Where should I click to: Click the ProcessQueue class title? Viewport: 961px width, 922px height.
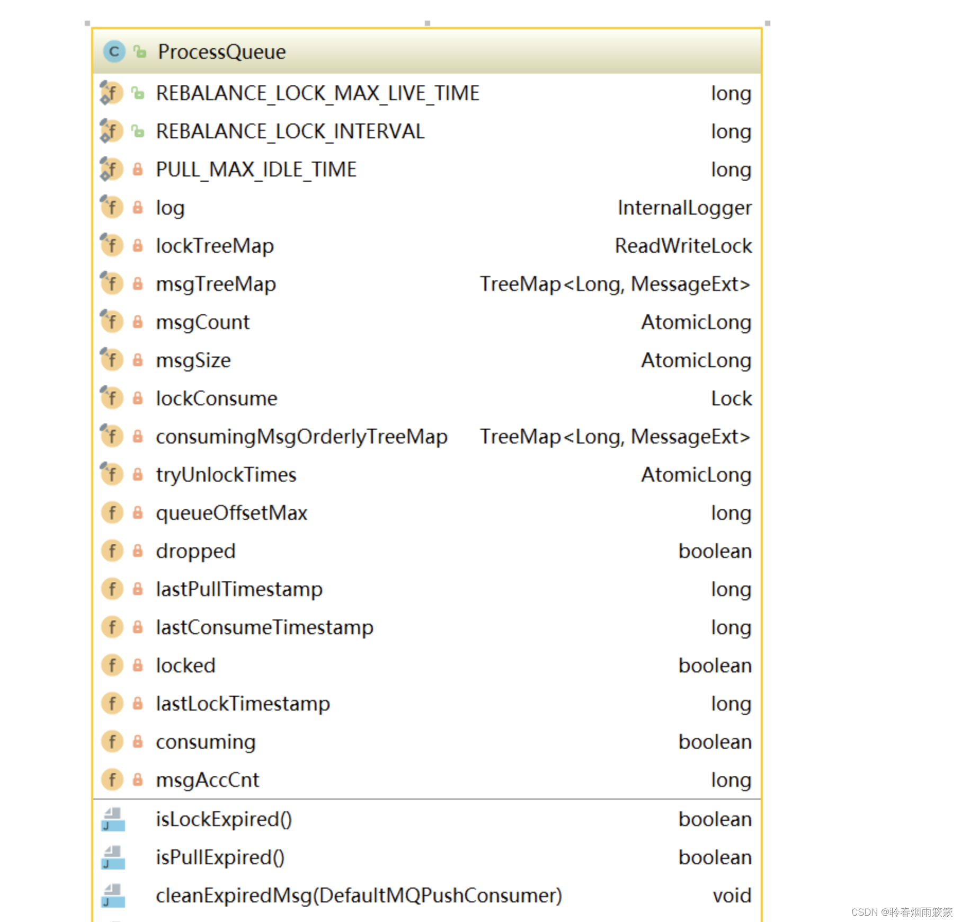click(x=221, y=52)
